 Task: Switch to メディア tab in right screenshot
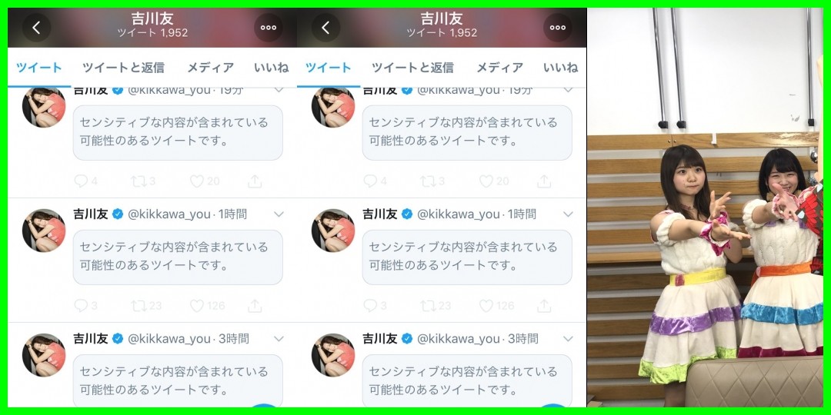click(x=499, y=68)
